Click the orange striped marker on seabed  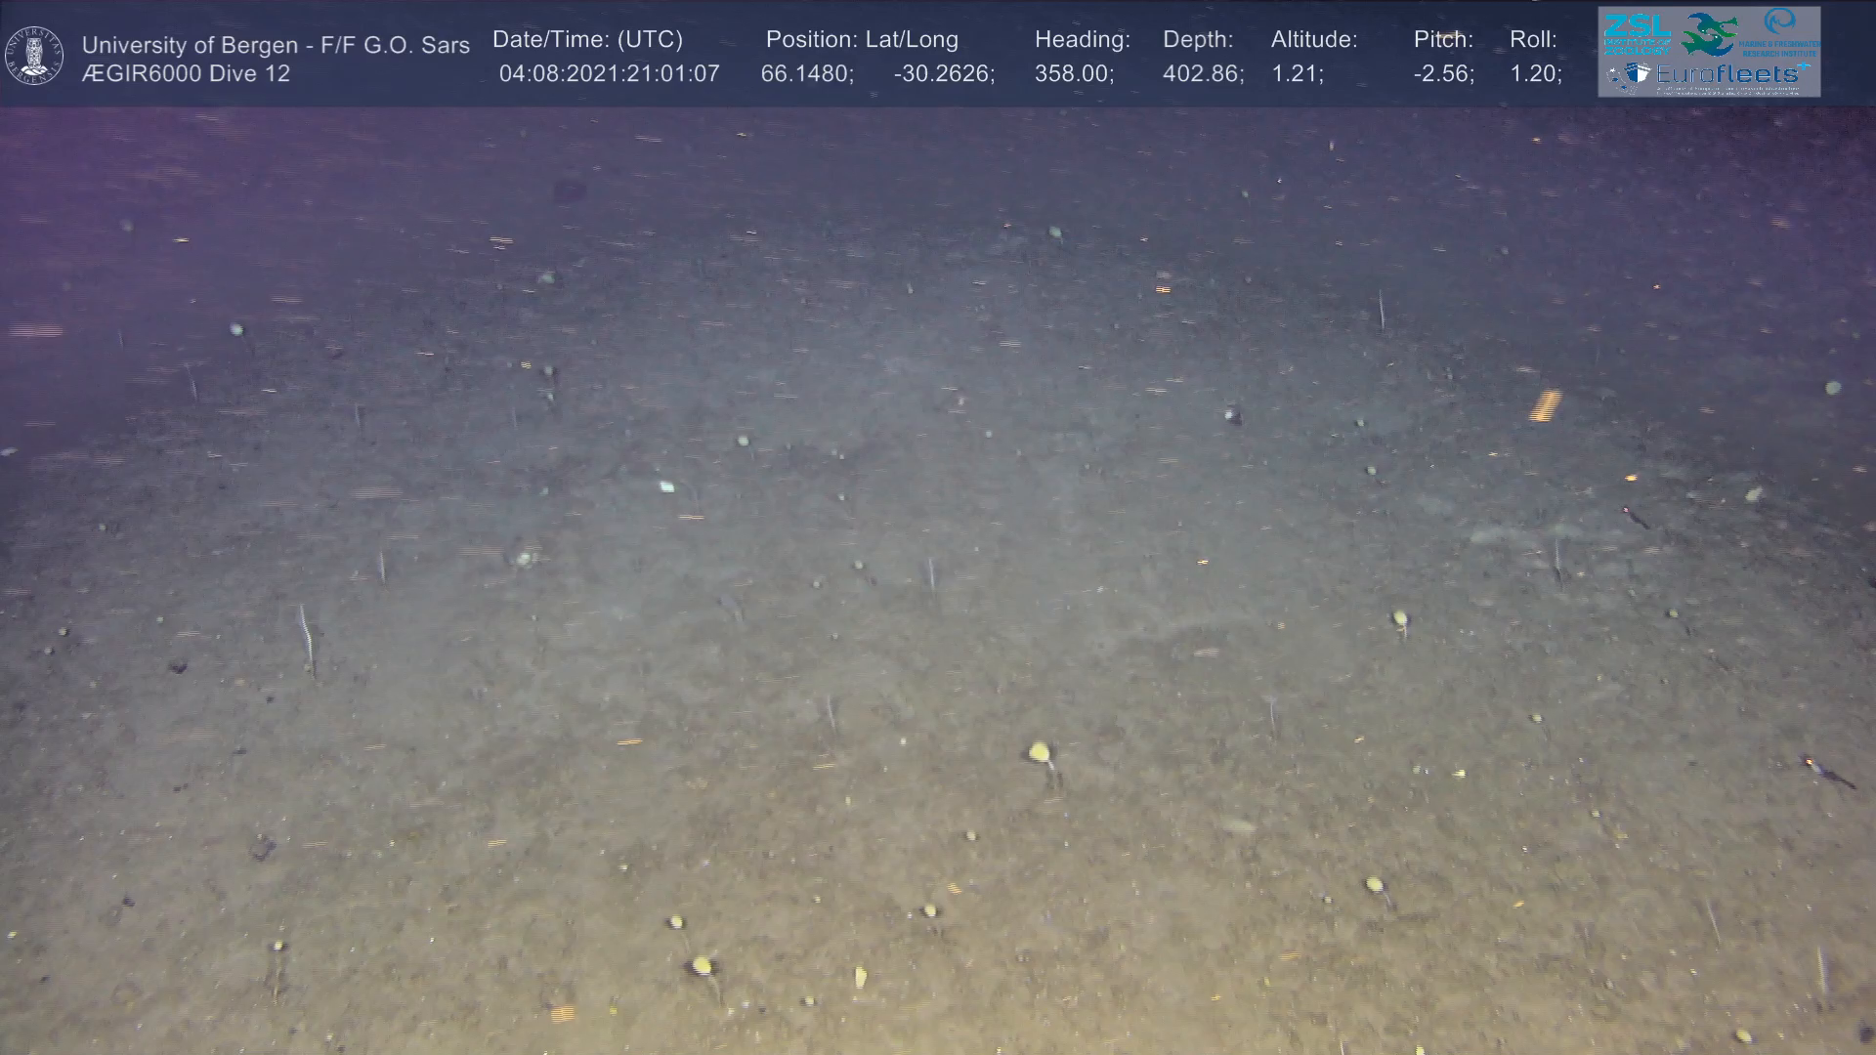[1545, 404]
